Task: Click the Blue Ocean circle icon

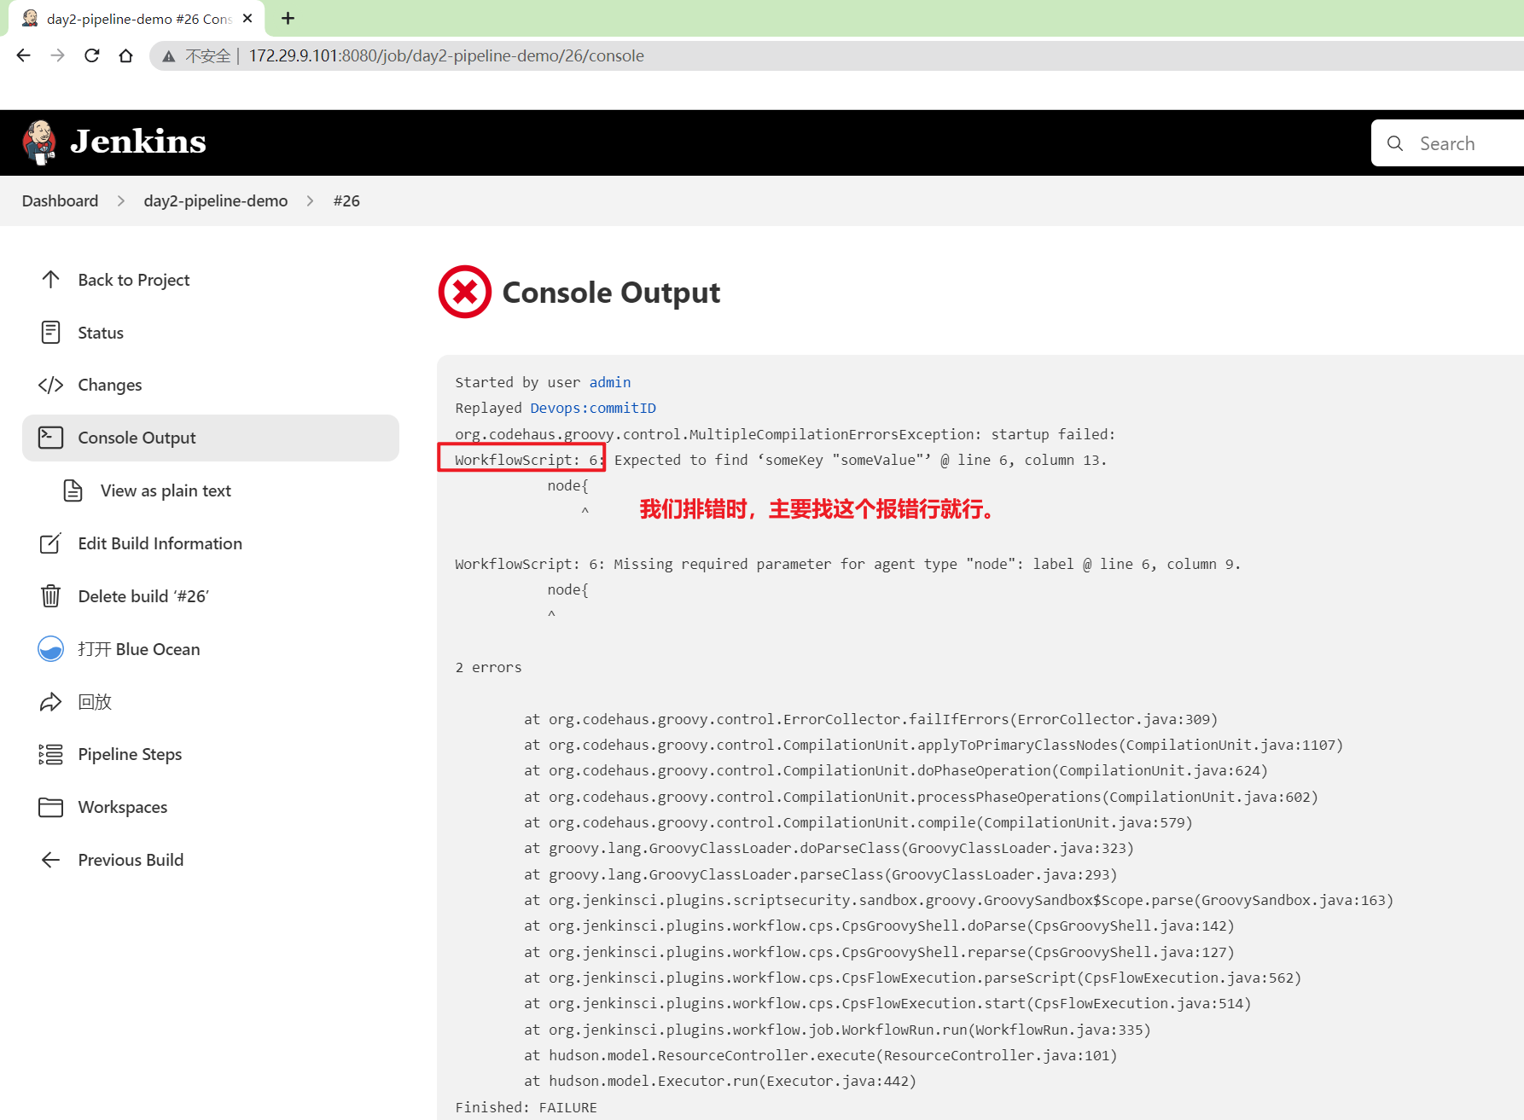Action: (50, 649)
